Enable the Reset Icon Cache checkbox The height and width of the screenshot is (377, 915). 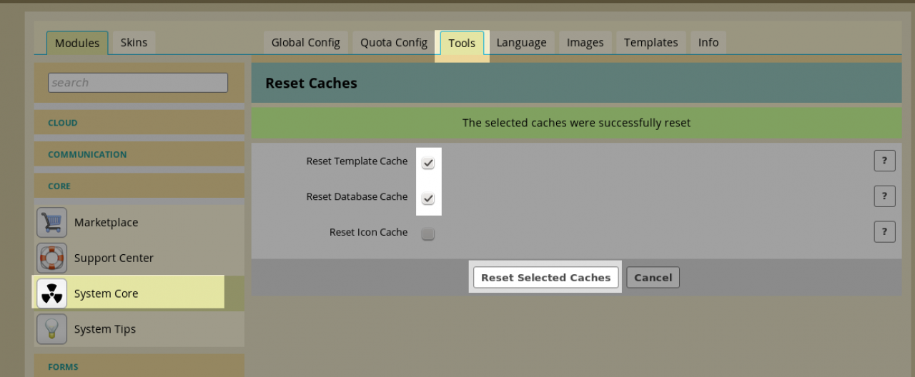click(428, 233)
